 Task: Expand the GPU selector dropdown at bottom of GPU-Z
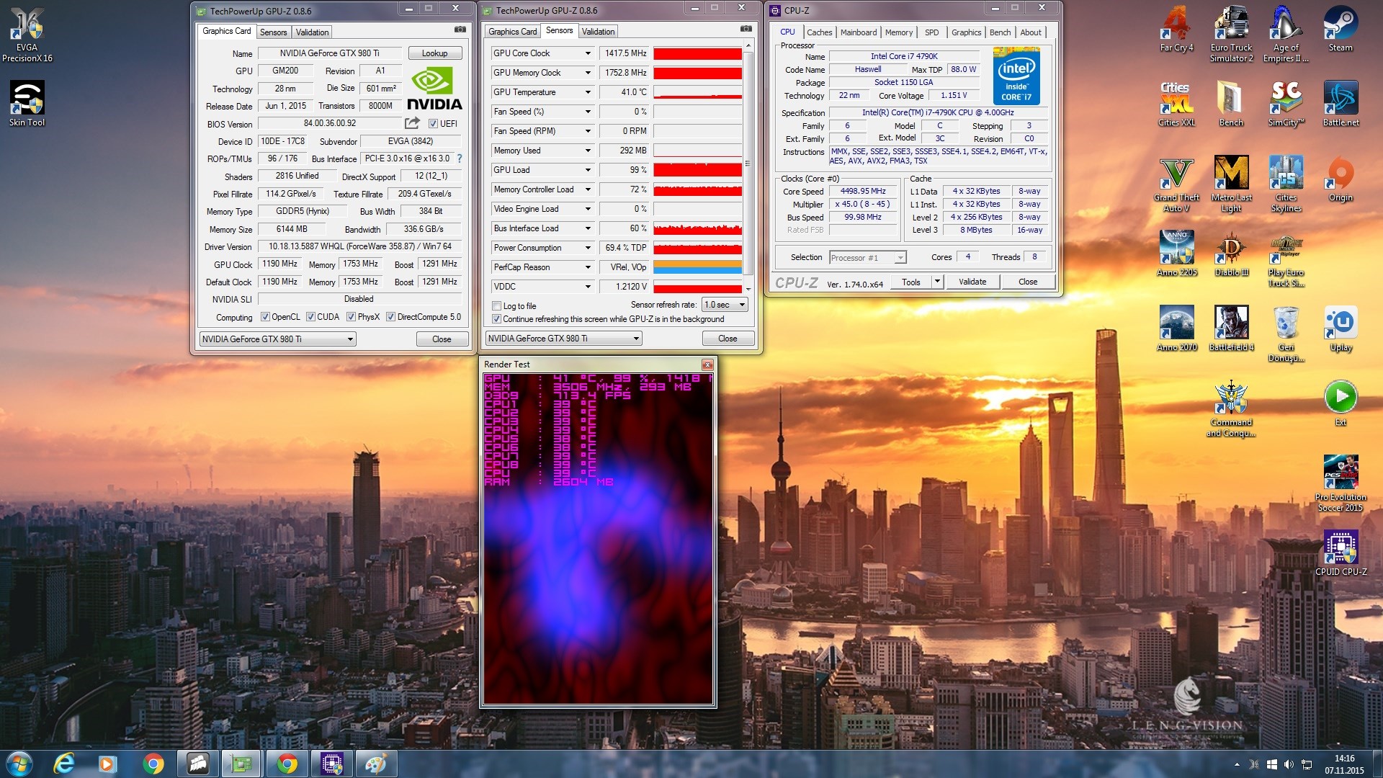click(352, 338)
